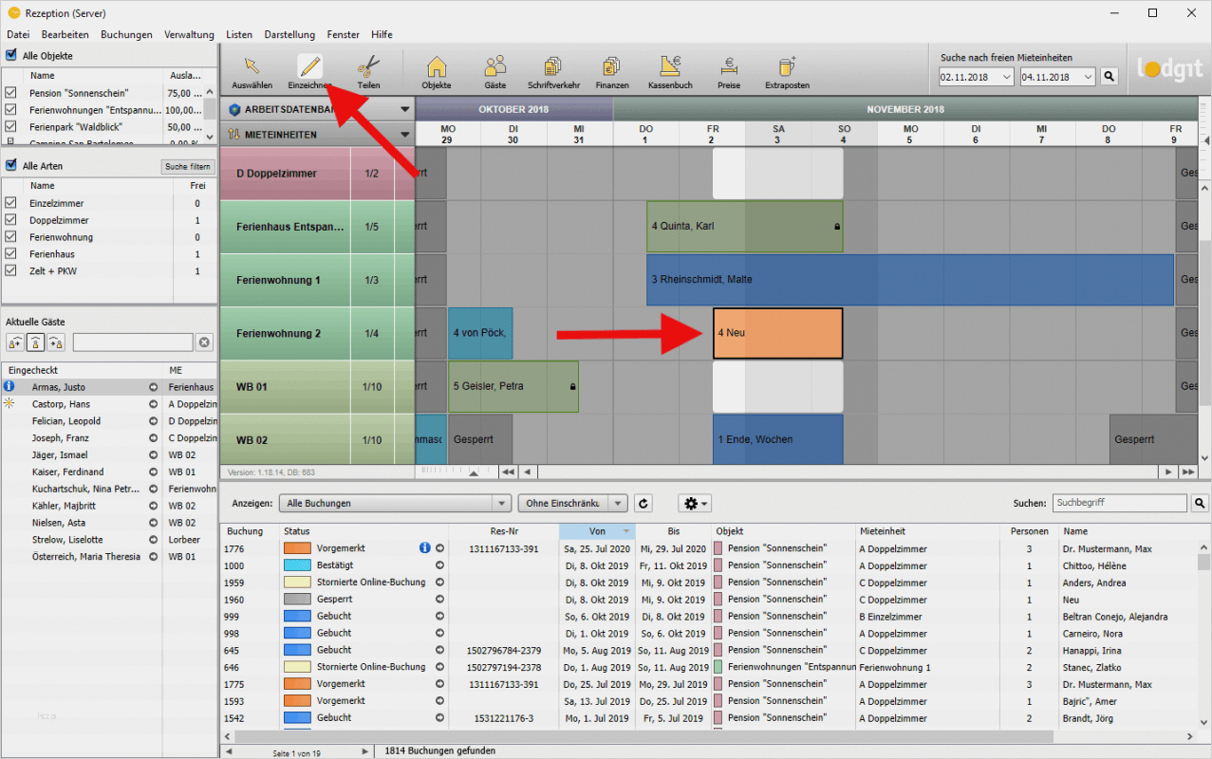Click the Suche filtern button
Screen dimensions: 1212x759
coord(188,167)
